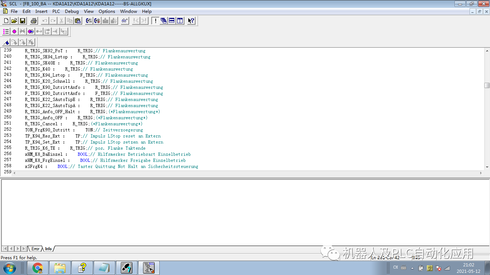Viewport: 490px width, 275px height.
Task: Click the next bookmark icon
Action: (14, 42)
